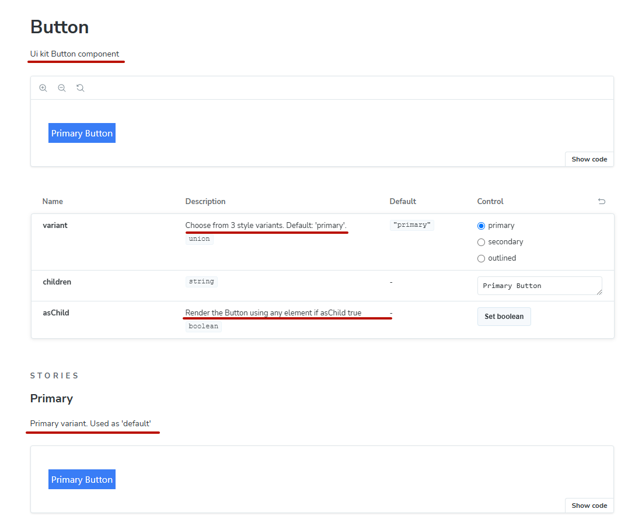Click Set boolean for the asChild prop

click(x=504, y=316)
